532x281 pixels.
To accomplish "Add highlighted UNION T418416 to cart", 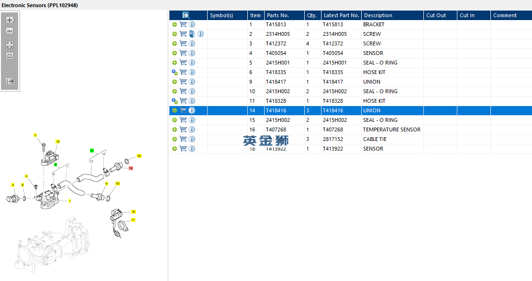I will pyautogui.click(x=183, y=110).
